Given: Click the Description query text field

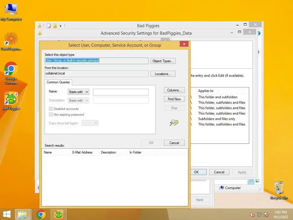Looking at the screenshot, I should tap(121, 100).
